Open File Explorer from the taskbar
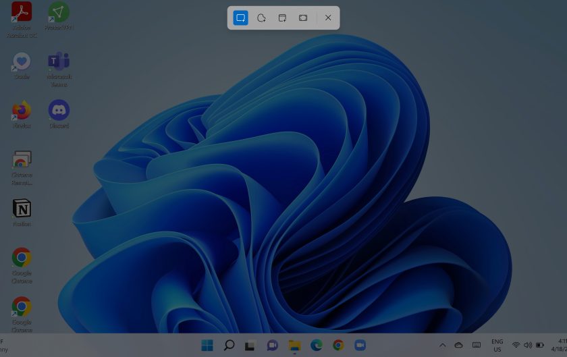The width and height of the screenshot is (567, 357). point(294,346)
